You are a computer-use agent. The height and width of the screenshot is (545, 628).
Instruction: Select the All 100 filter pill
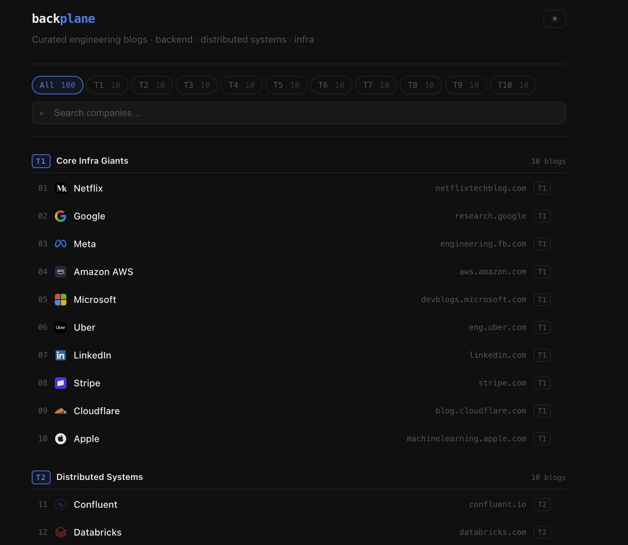(57, 85)
